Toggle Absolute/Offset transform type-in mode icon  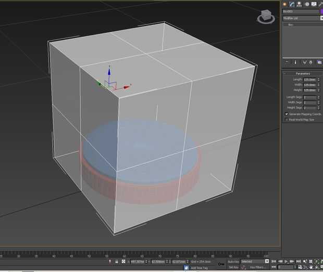coord(123,262)
